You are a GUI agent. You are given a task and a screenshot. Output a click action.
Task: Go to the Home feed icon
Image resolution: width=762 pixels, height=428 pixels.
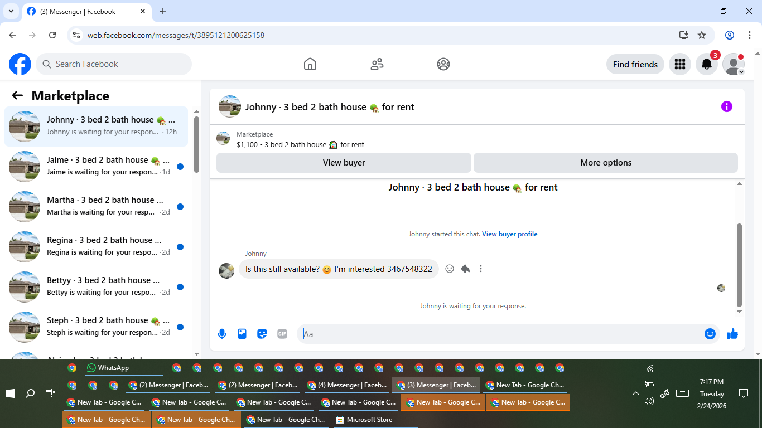(310, 64)
